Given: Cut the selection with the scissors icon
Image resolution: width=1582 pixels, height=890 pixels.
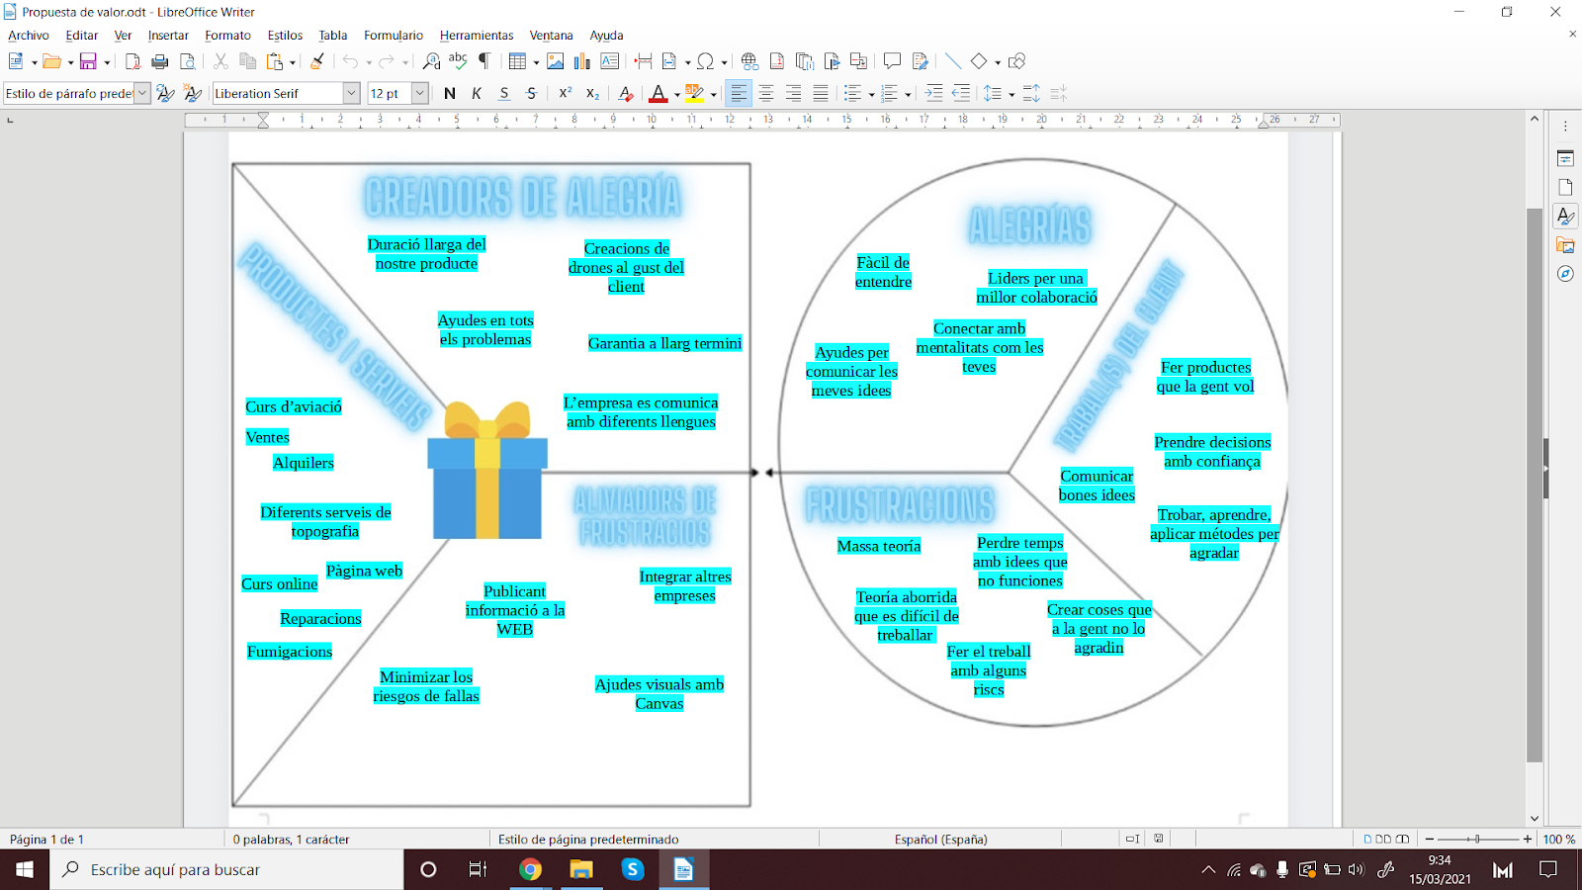Looking at the screenshot, I should pos(220,61).
